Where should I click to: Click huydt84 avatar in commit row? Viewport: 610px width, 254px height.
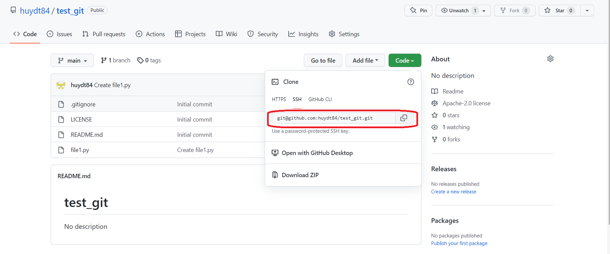pyautogui.click(x=61, y=85)
